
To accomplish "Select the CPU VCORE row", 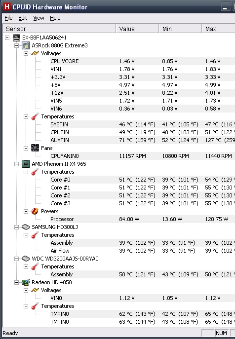I will pyautogui.click(x=142, y=61).
